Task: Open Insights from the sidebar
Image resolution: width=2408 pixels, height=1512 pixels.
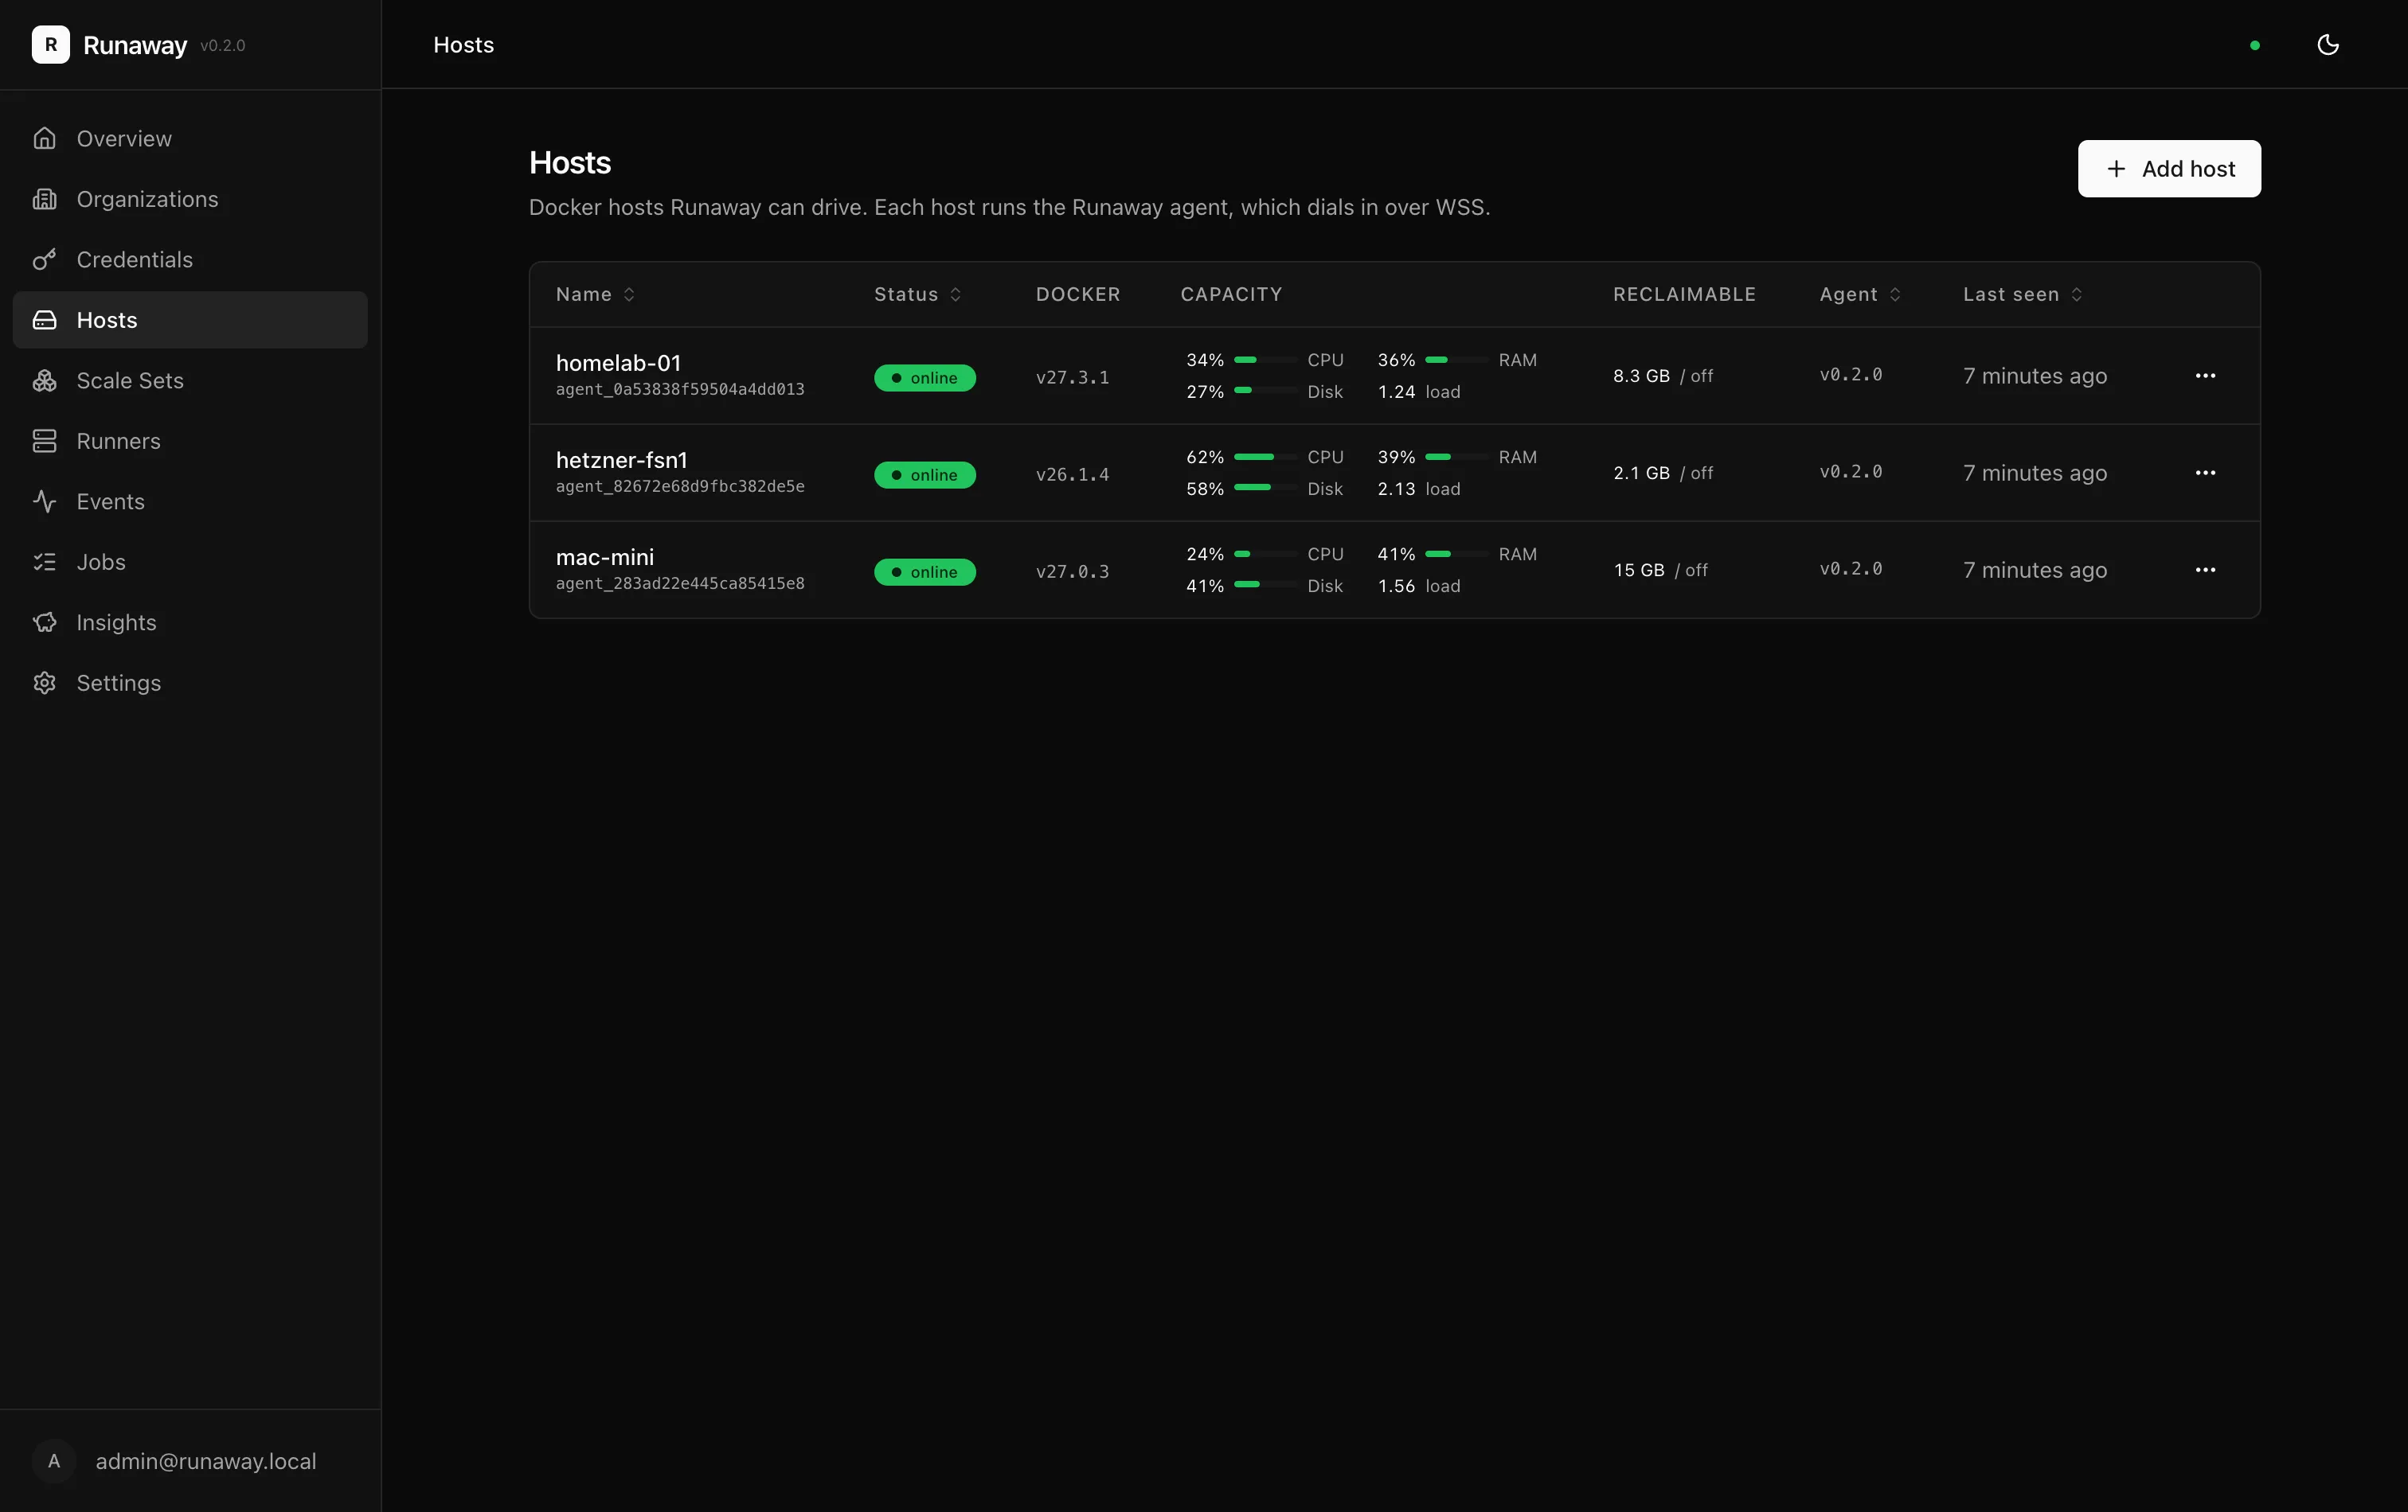Action: (190, 622)
